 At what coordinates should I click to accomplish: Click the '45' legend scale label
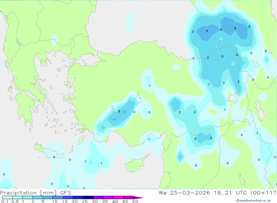(x=125, y=201)
